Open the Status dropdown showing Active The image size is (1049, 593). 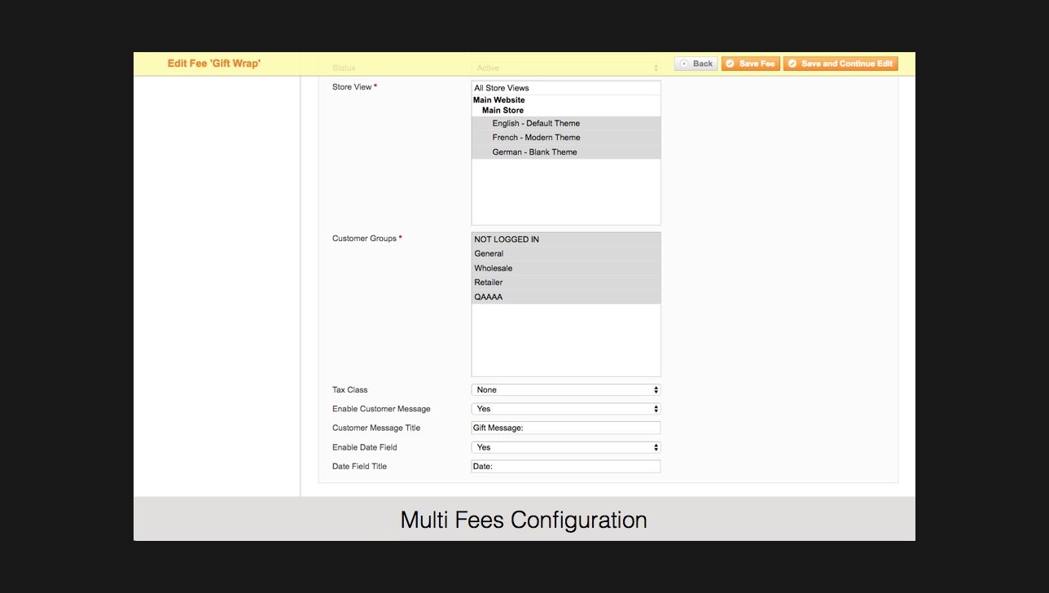tap(565, 68)
